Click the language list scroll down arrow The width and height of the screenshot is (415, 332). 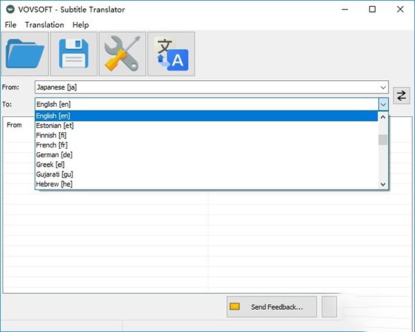(382, 184)
